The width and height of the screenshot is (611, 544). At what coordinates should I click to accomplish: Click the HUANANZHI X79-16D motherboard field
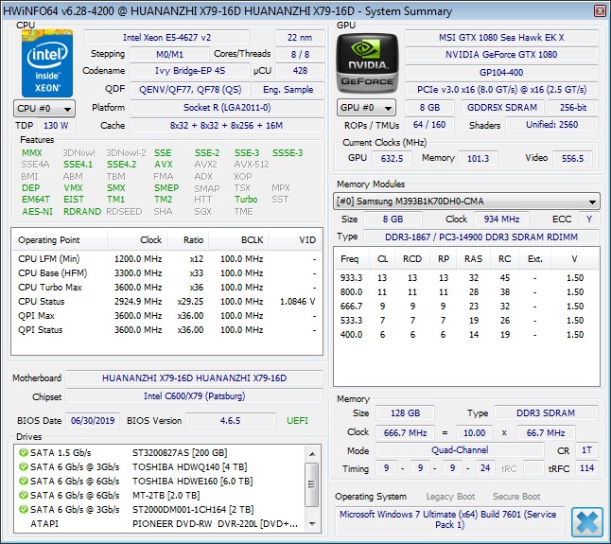click(x=194, y=378)
